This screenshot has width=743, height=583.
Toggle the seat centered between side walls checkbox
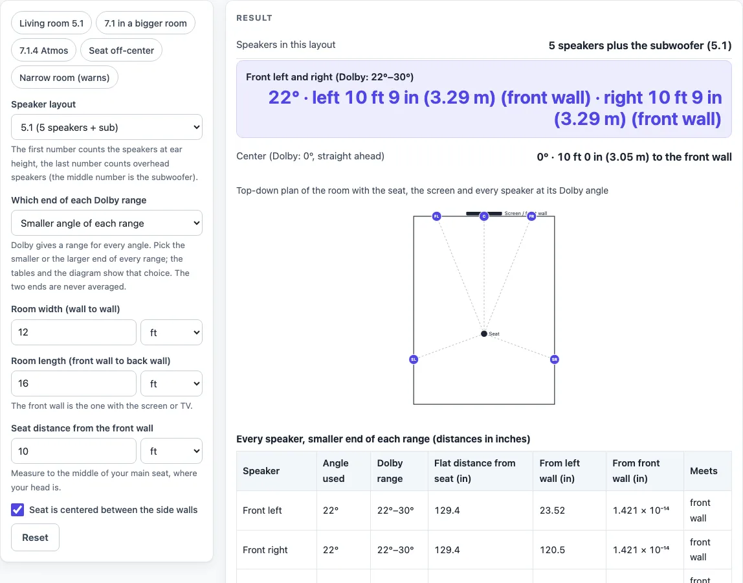click(17, 510)
